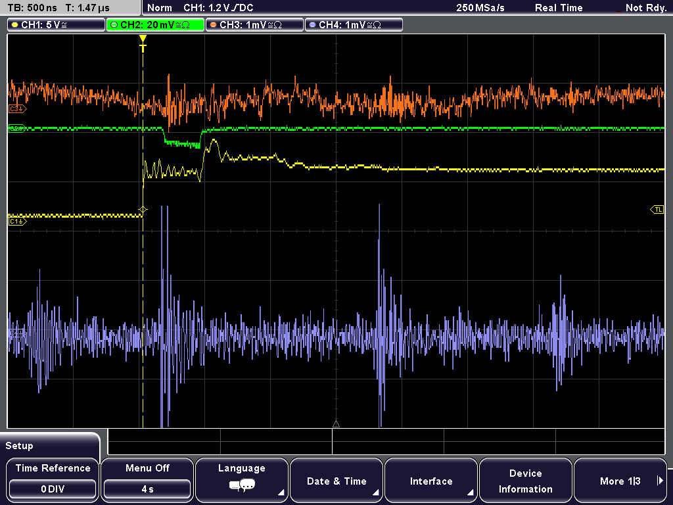
Task: Select the CH1 5 V channel tab
Action: [x=57, y=25]
